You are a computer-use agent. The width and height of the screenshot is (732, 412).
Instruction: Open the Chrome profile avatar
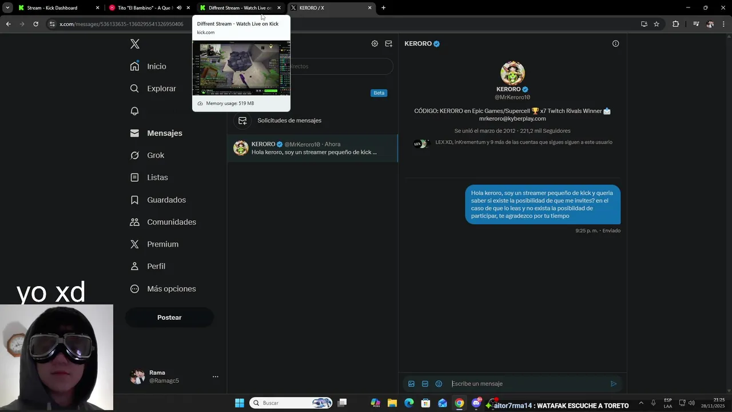[710, 24]
